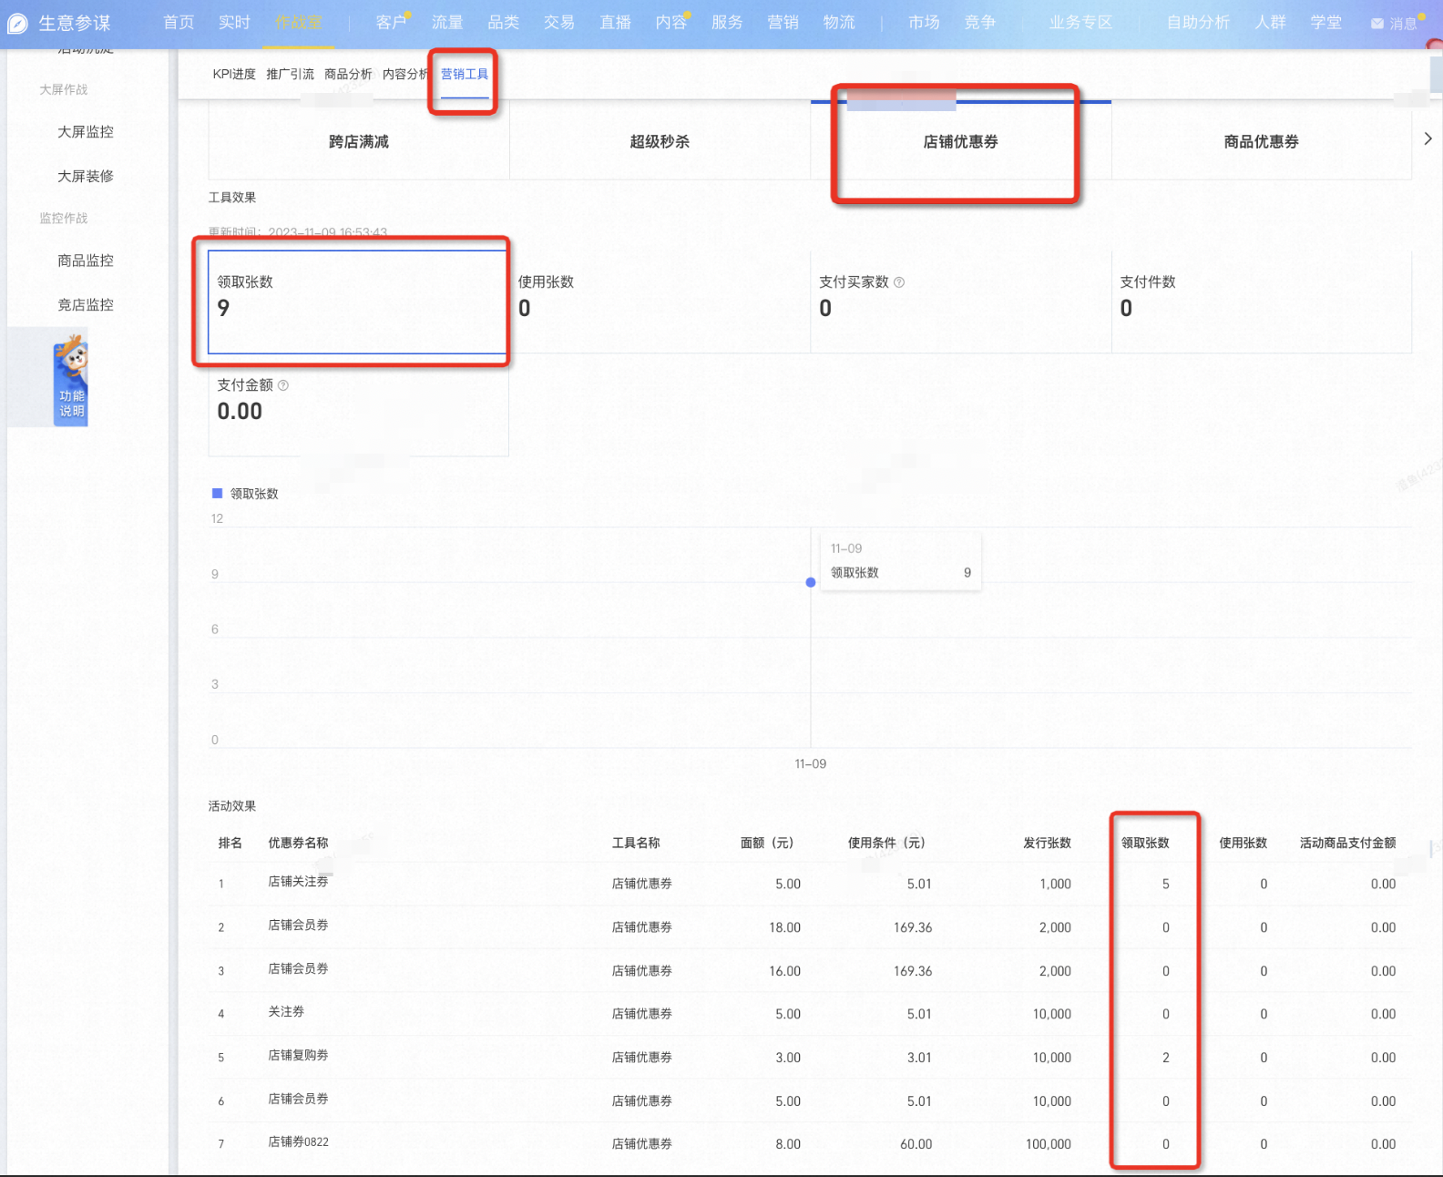Open 客户 in top navigation
The width and height of the screenshot is (1443, 1177).
coord(392,22)
